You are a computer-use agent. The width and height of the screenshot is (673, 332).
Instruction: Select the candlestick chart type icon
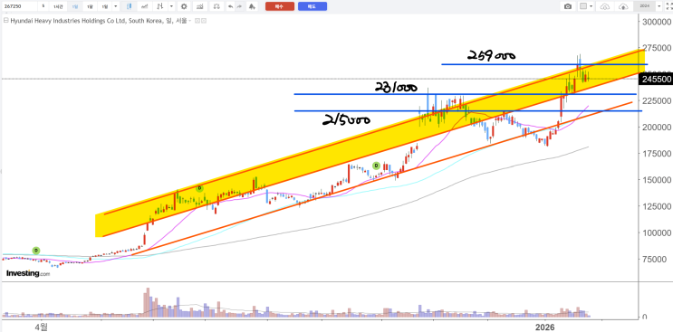coord(129,6)
